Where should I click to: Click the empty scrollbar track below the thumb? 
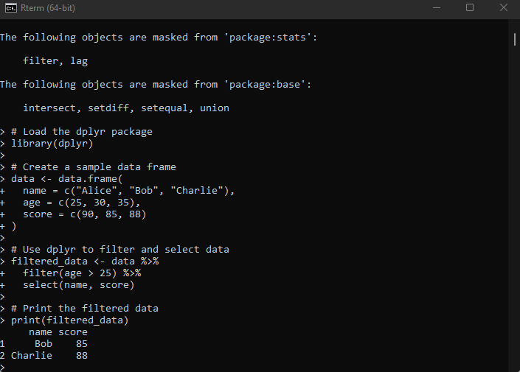(x=515, y=221)
